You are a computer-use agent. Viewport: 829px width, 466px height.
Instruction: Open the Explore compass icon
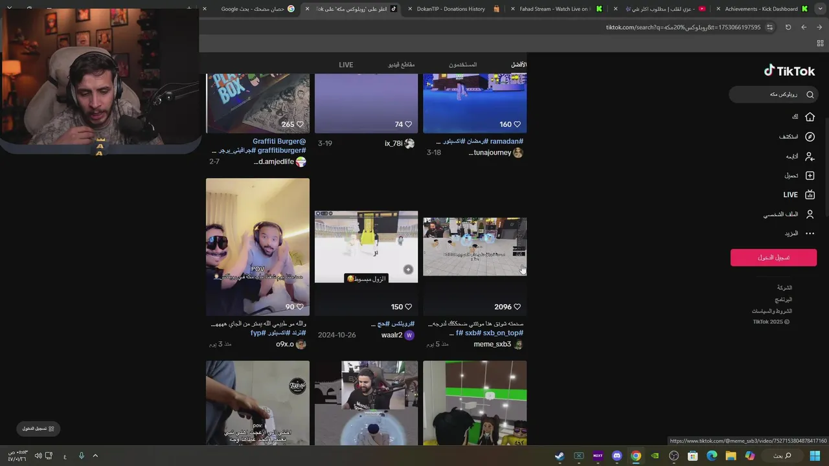(x=810, y=137)
